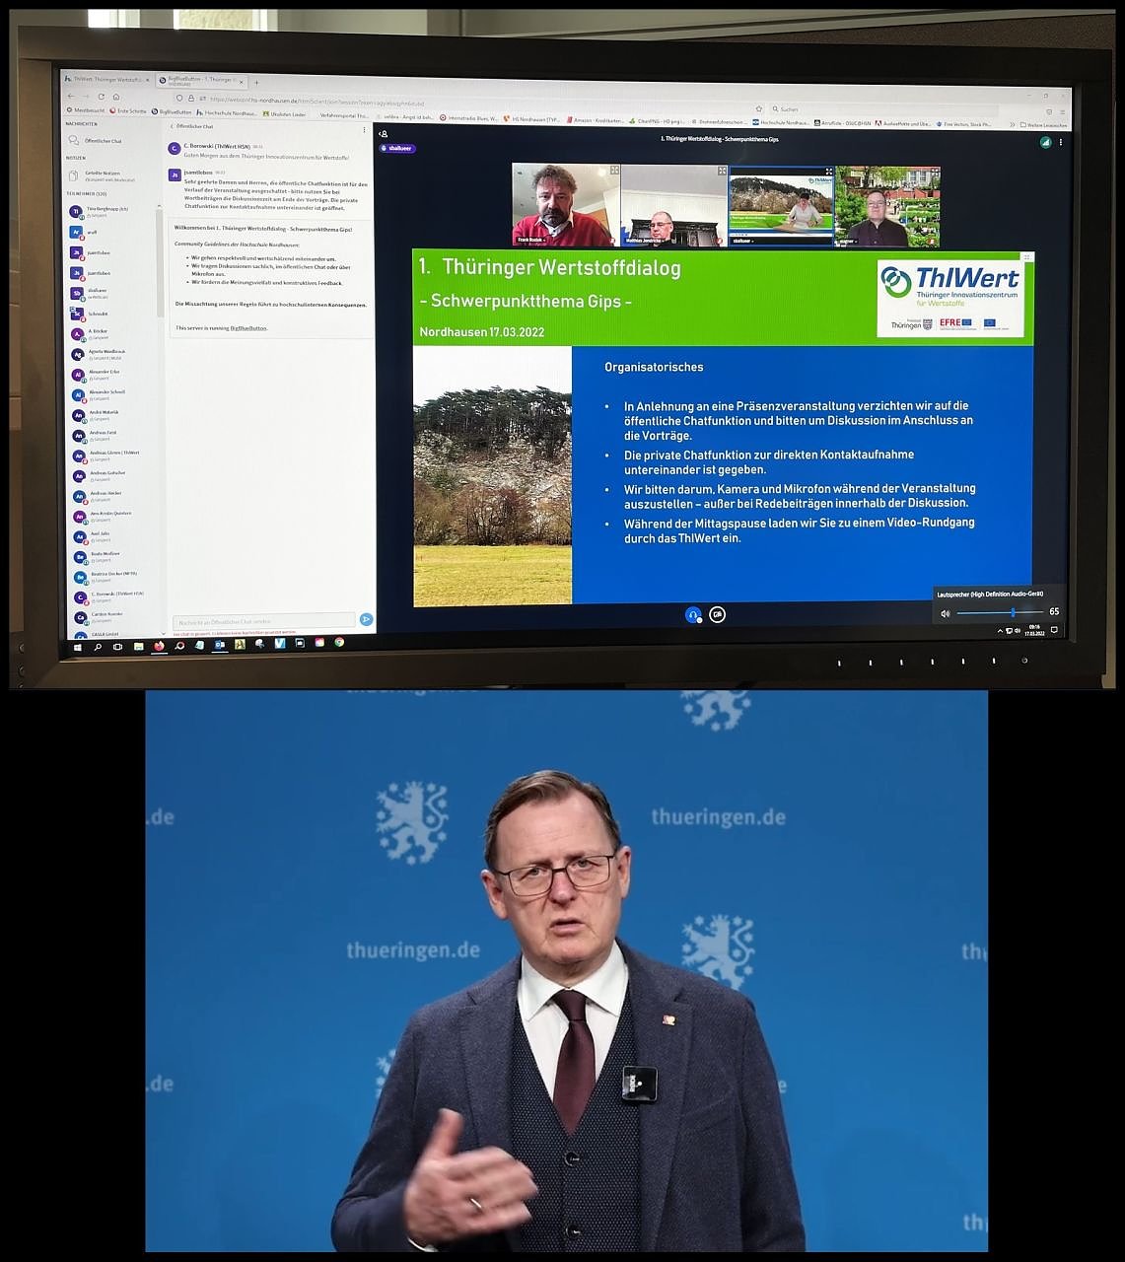The image size is (1125, 1262).
Task: Open BigBlueButton options menu top right
Action: tap(1061, 142)
